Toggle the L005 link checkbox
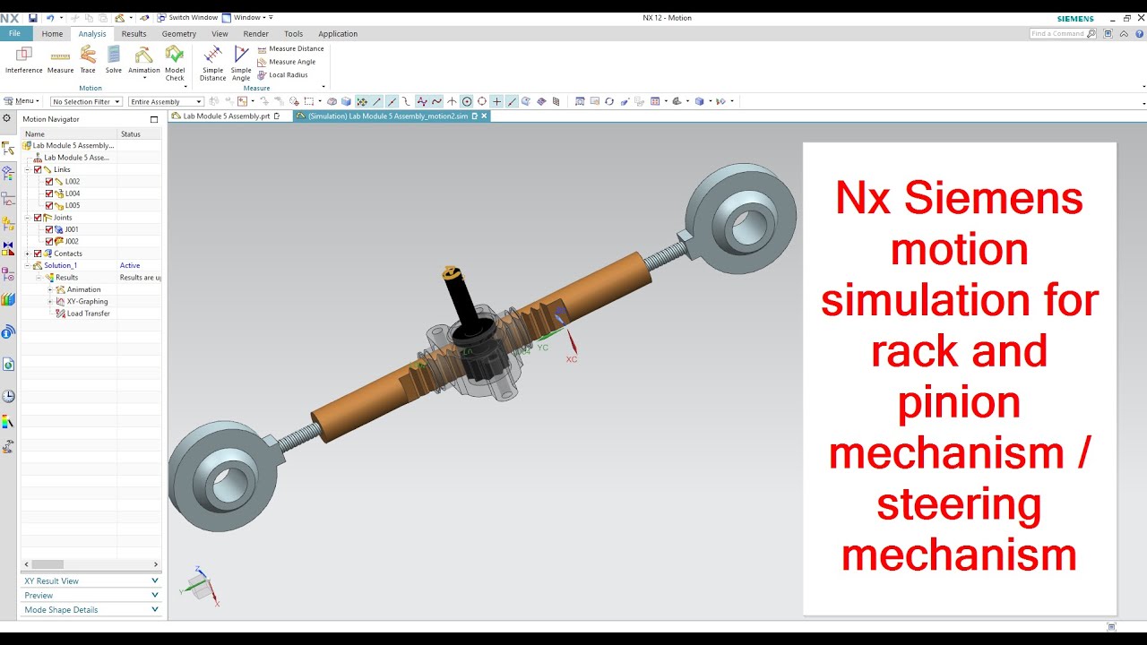The height and width of the screenshot is (645, 1147). [x=49, y=205]
